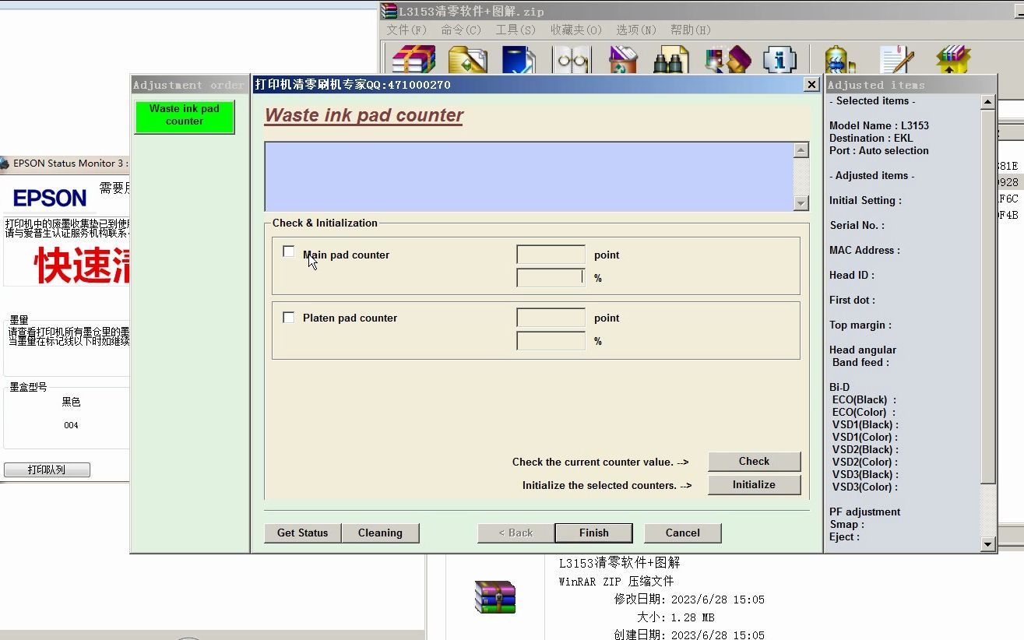Click the blue message text area
Screen dimensions: 1024x640
[x=529, y=177]
